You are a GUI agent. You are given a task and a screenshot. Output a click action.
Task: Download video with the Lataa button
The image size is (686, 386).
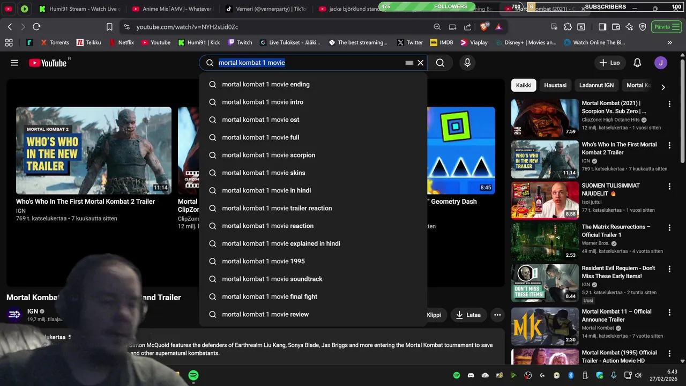(x=468, y=315)
